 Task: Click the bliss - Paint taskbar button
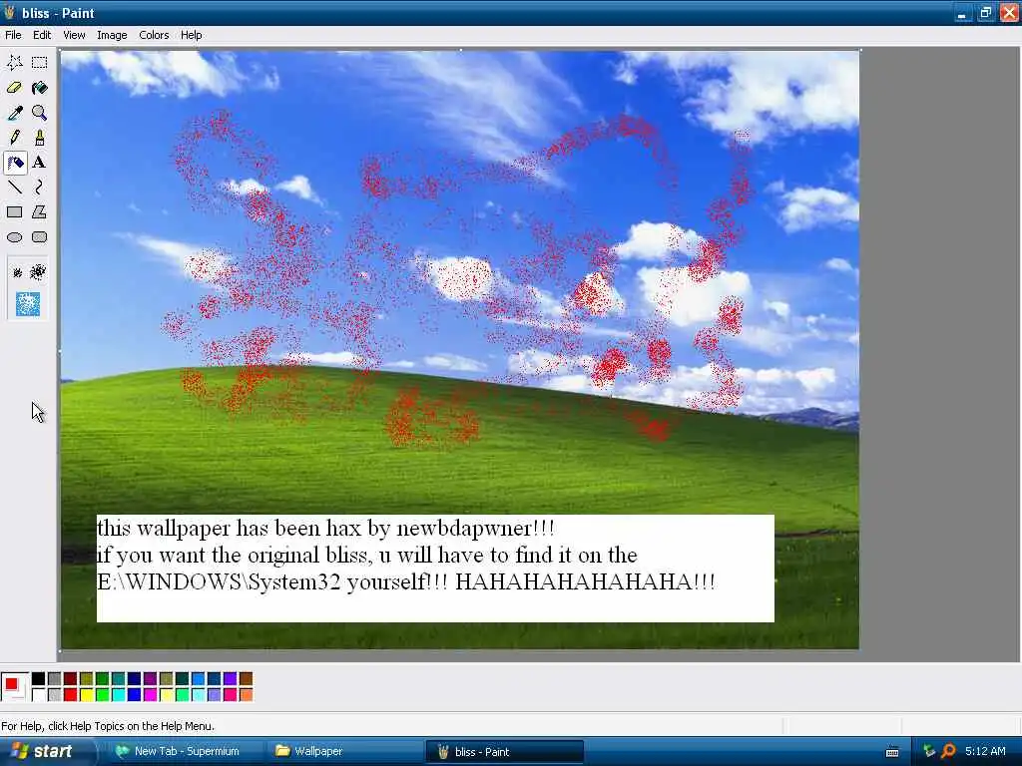click(x=504, y=752)
